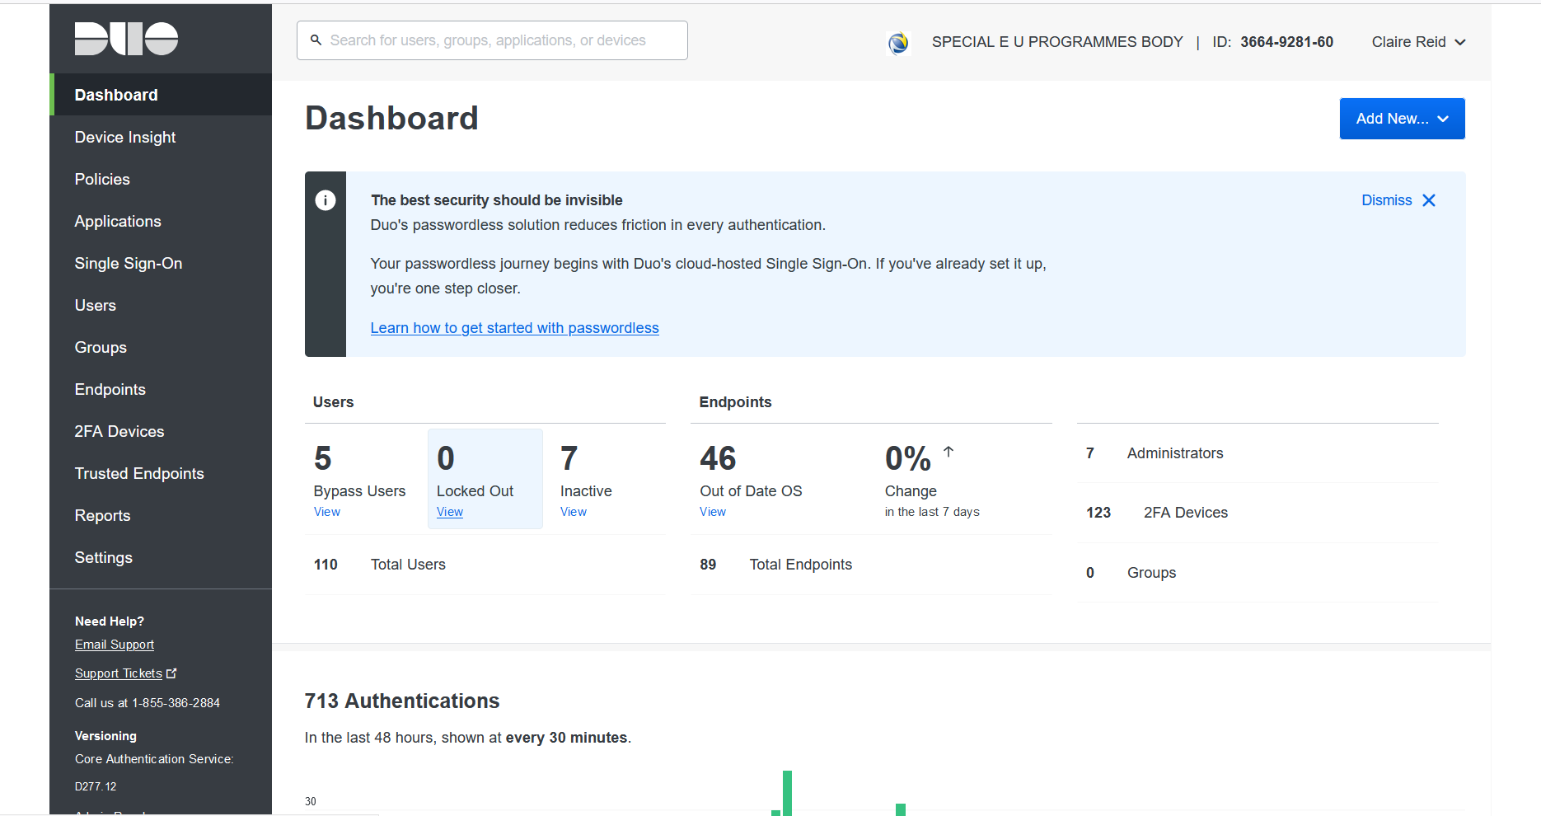
Task: Click the external link icon beside Support Tickets
Action: (x=171, y=673)
